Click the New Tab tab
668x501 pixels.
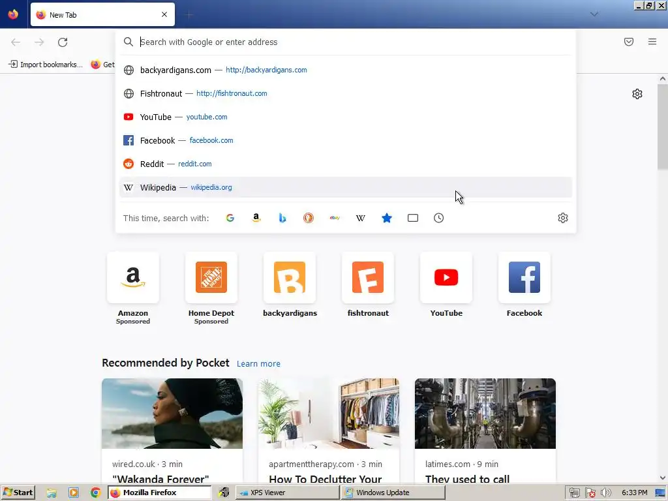pyautogui.click(x=102, y=14)
